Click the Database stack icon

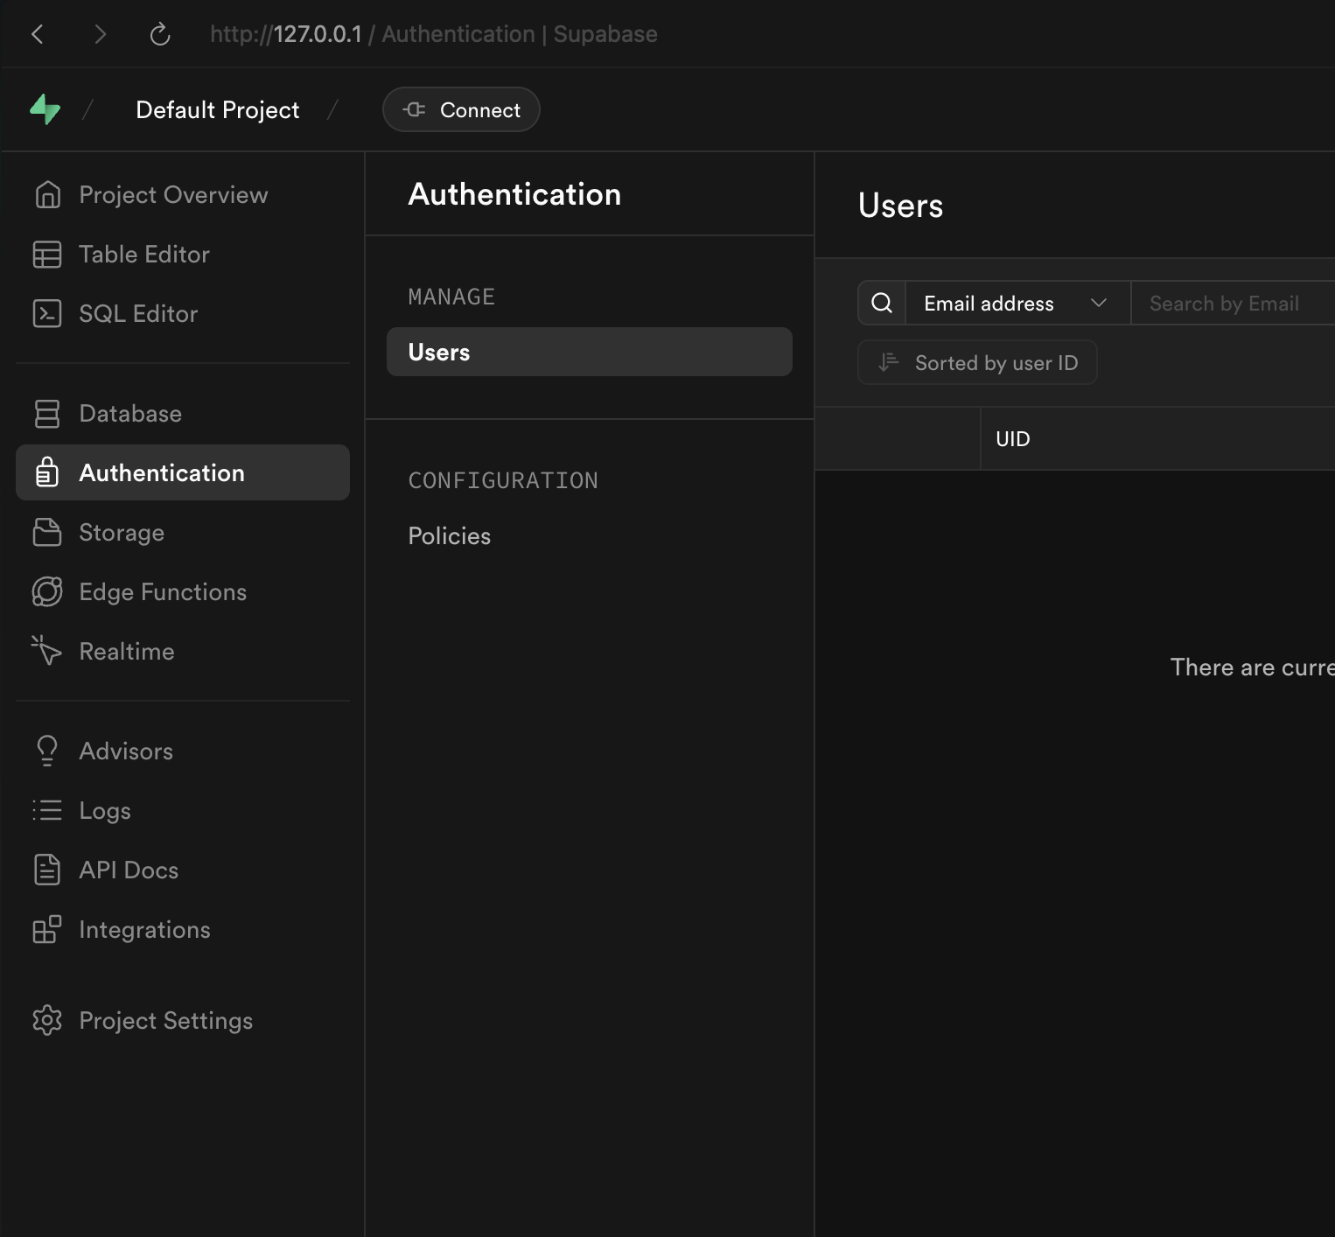pos(47,414)
